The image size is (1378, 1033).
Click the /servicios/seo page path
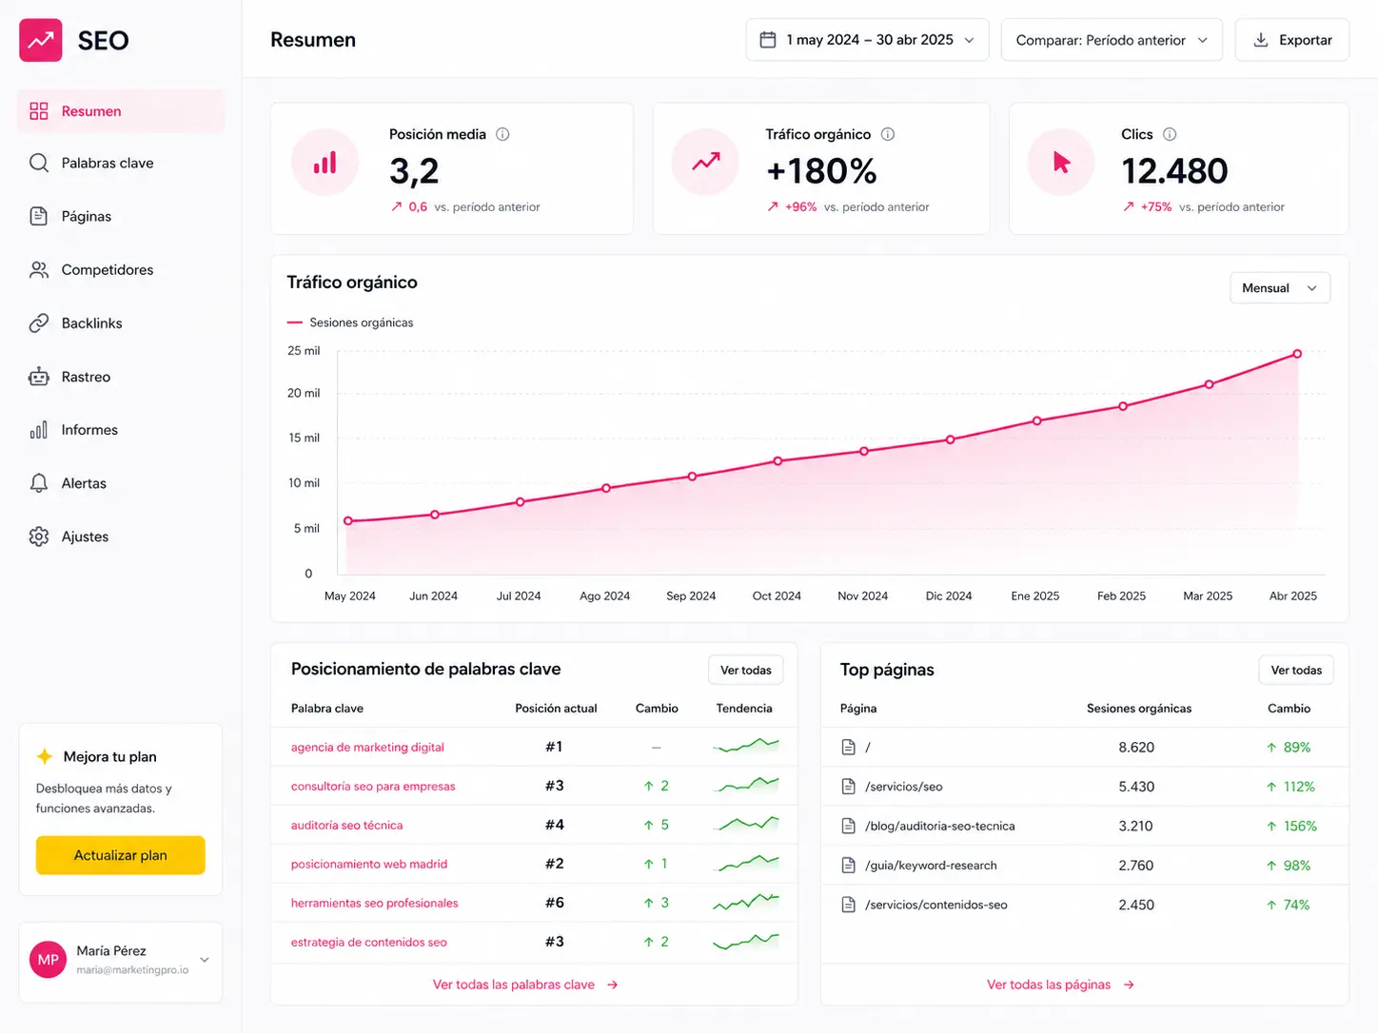tap(904, 787)
